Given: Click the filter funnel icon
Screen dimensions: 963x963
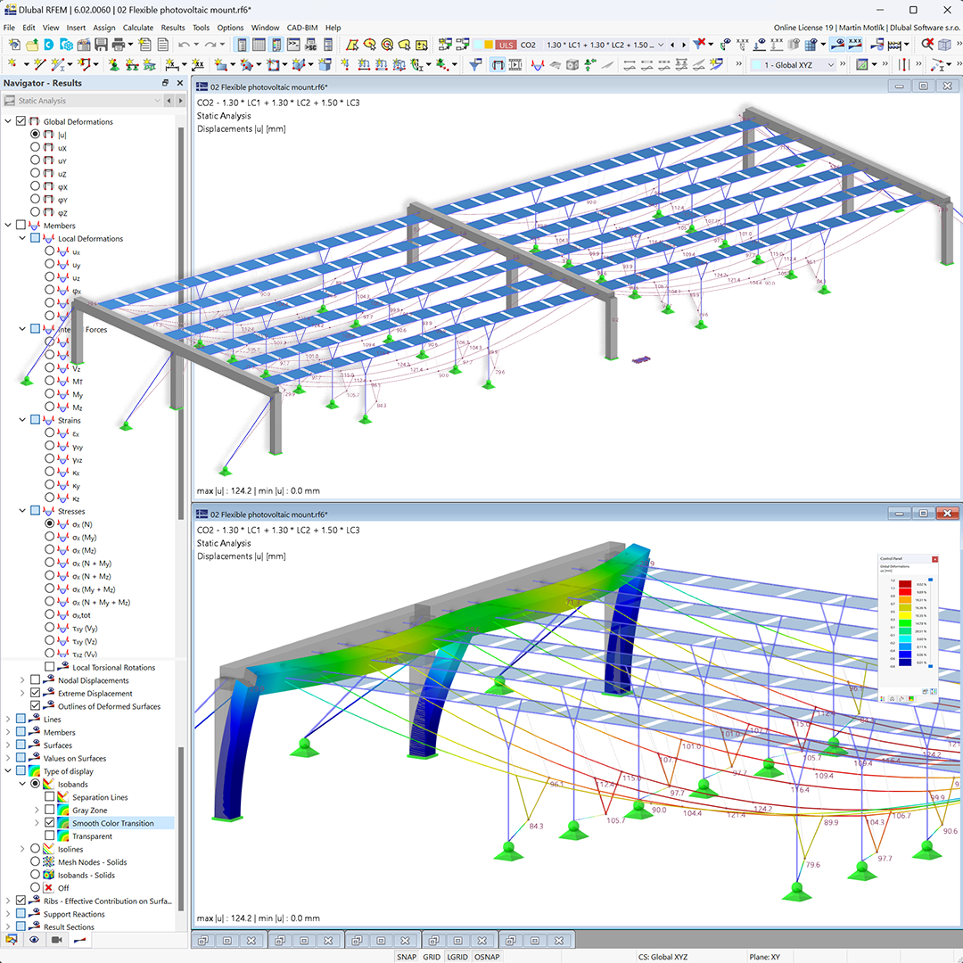Looking at the screenshot, I should [474, 64].
